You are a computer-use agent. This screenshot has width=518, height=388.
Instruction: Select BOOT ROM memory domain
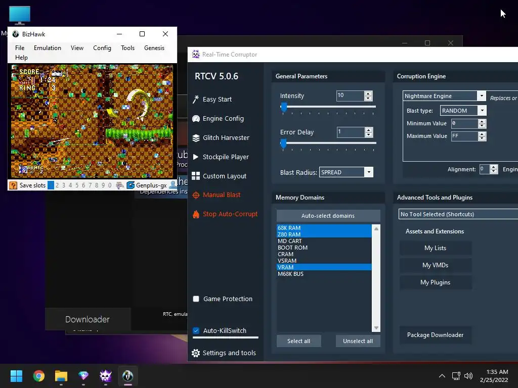click(x=324, y=248)
